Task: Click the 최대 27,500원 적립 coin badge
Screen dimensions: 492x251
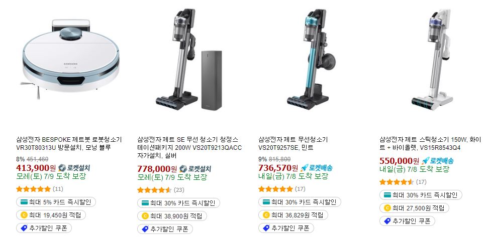Action: click(414, 208)
